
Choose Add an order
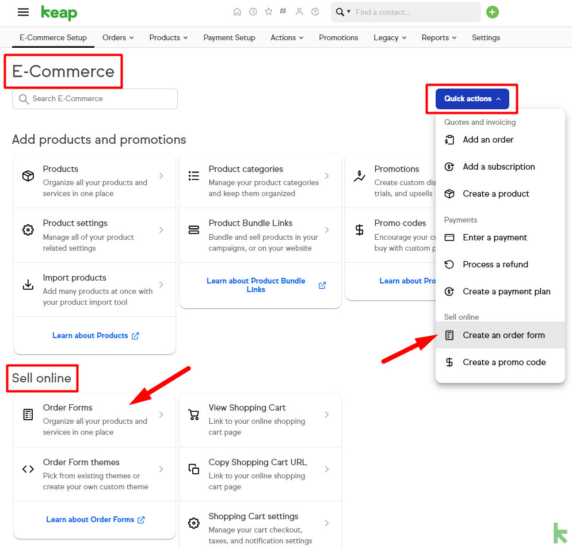[500, 140]
